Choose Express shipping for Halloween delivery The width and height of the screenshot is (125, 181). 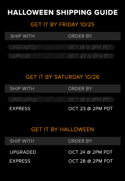point(20,161)
